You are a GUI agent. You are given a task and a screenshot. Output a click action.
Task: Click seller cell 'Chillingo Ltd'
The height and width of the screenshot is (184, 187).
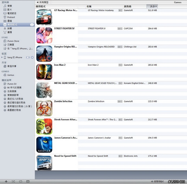coord(130,47)
